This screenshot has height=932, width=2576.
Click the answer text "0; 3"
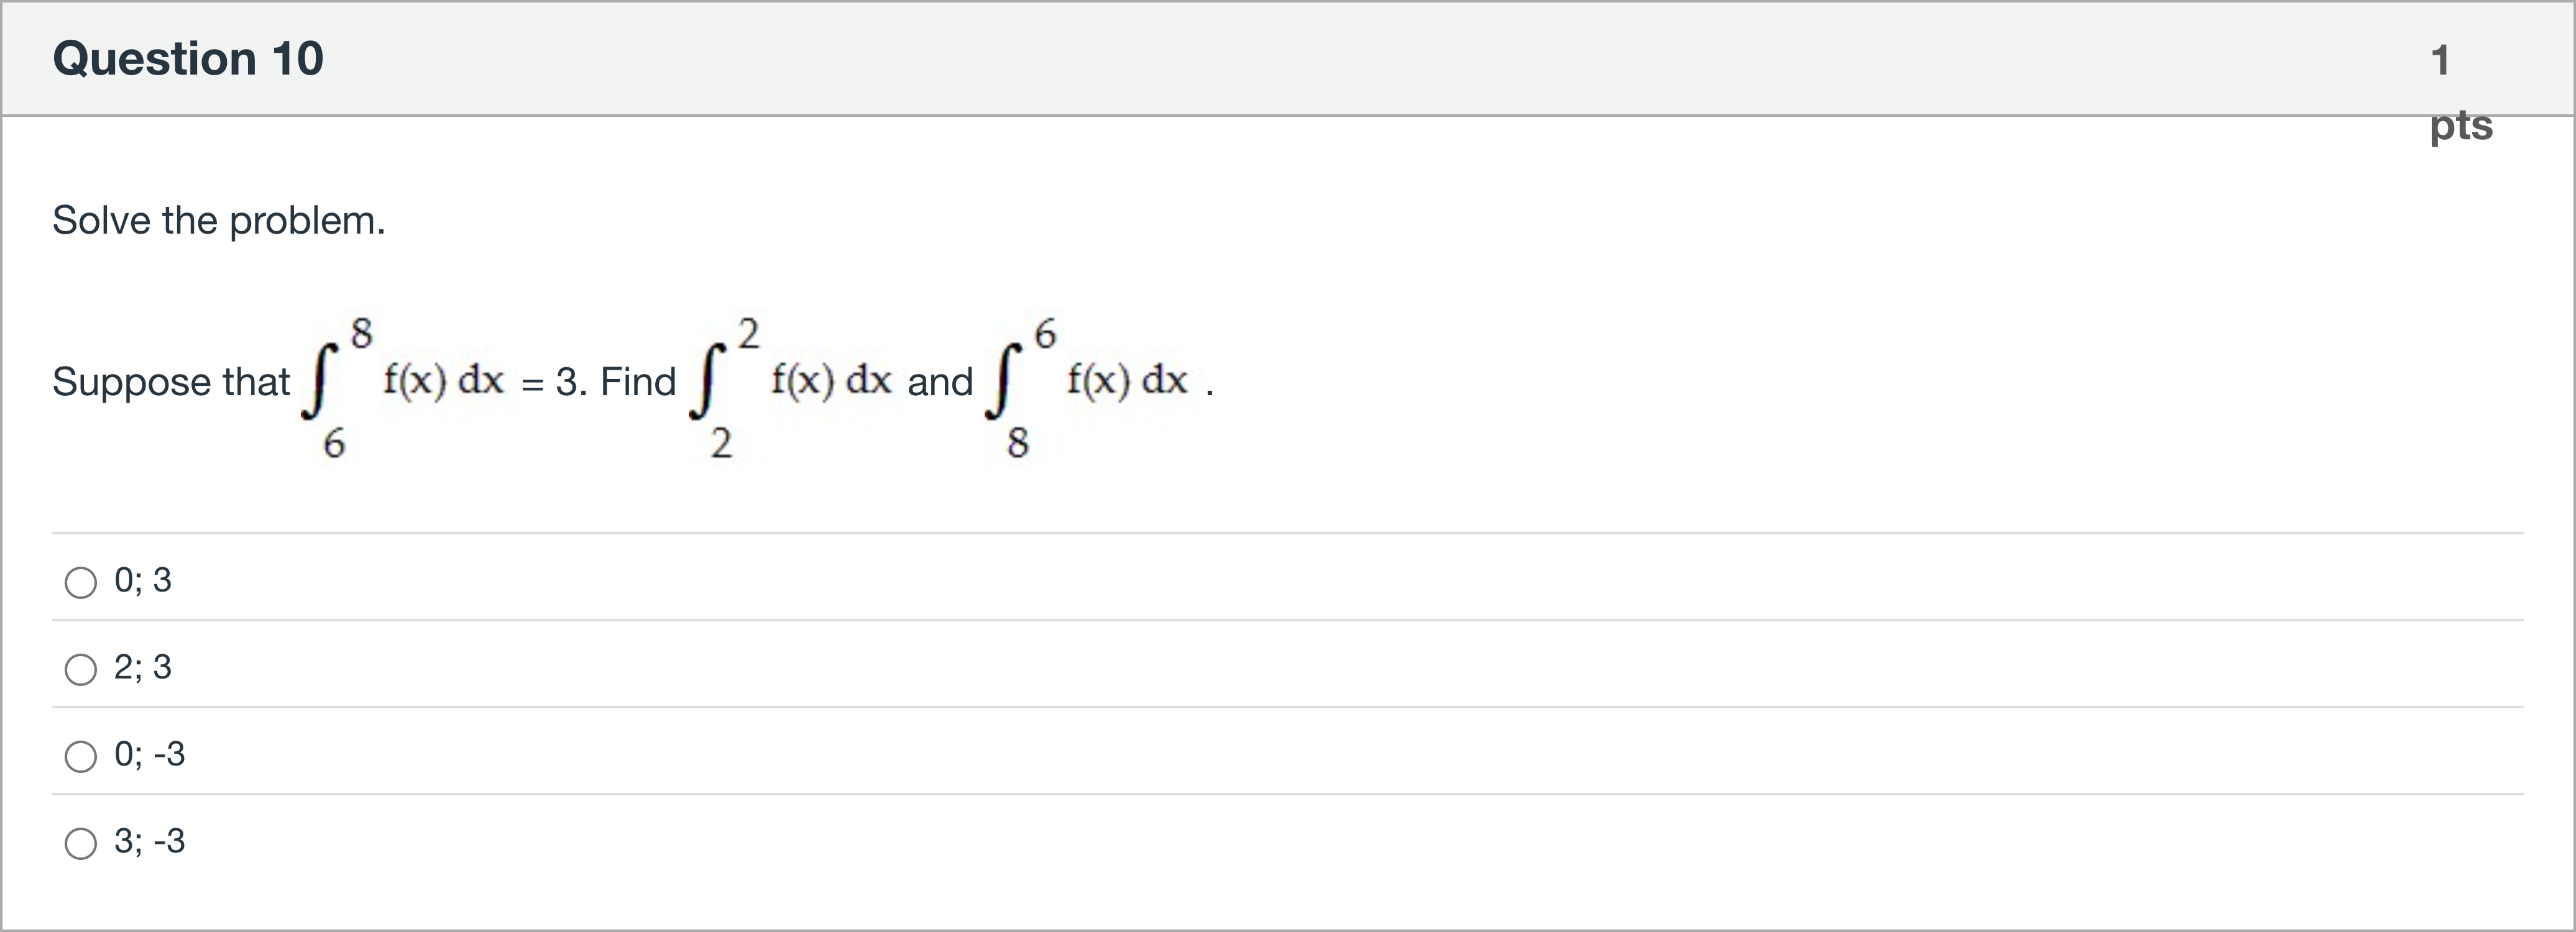click(x=143, y=580)
